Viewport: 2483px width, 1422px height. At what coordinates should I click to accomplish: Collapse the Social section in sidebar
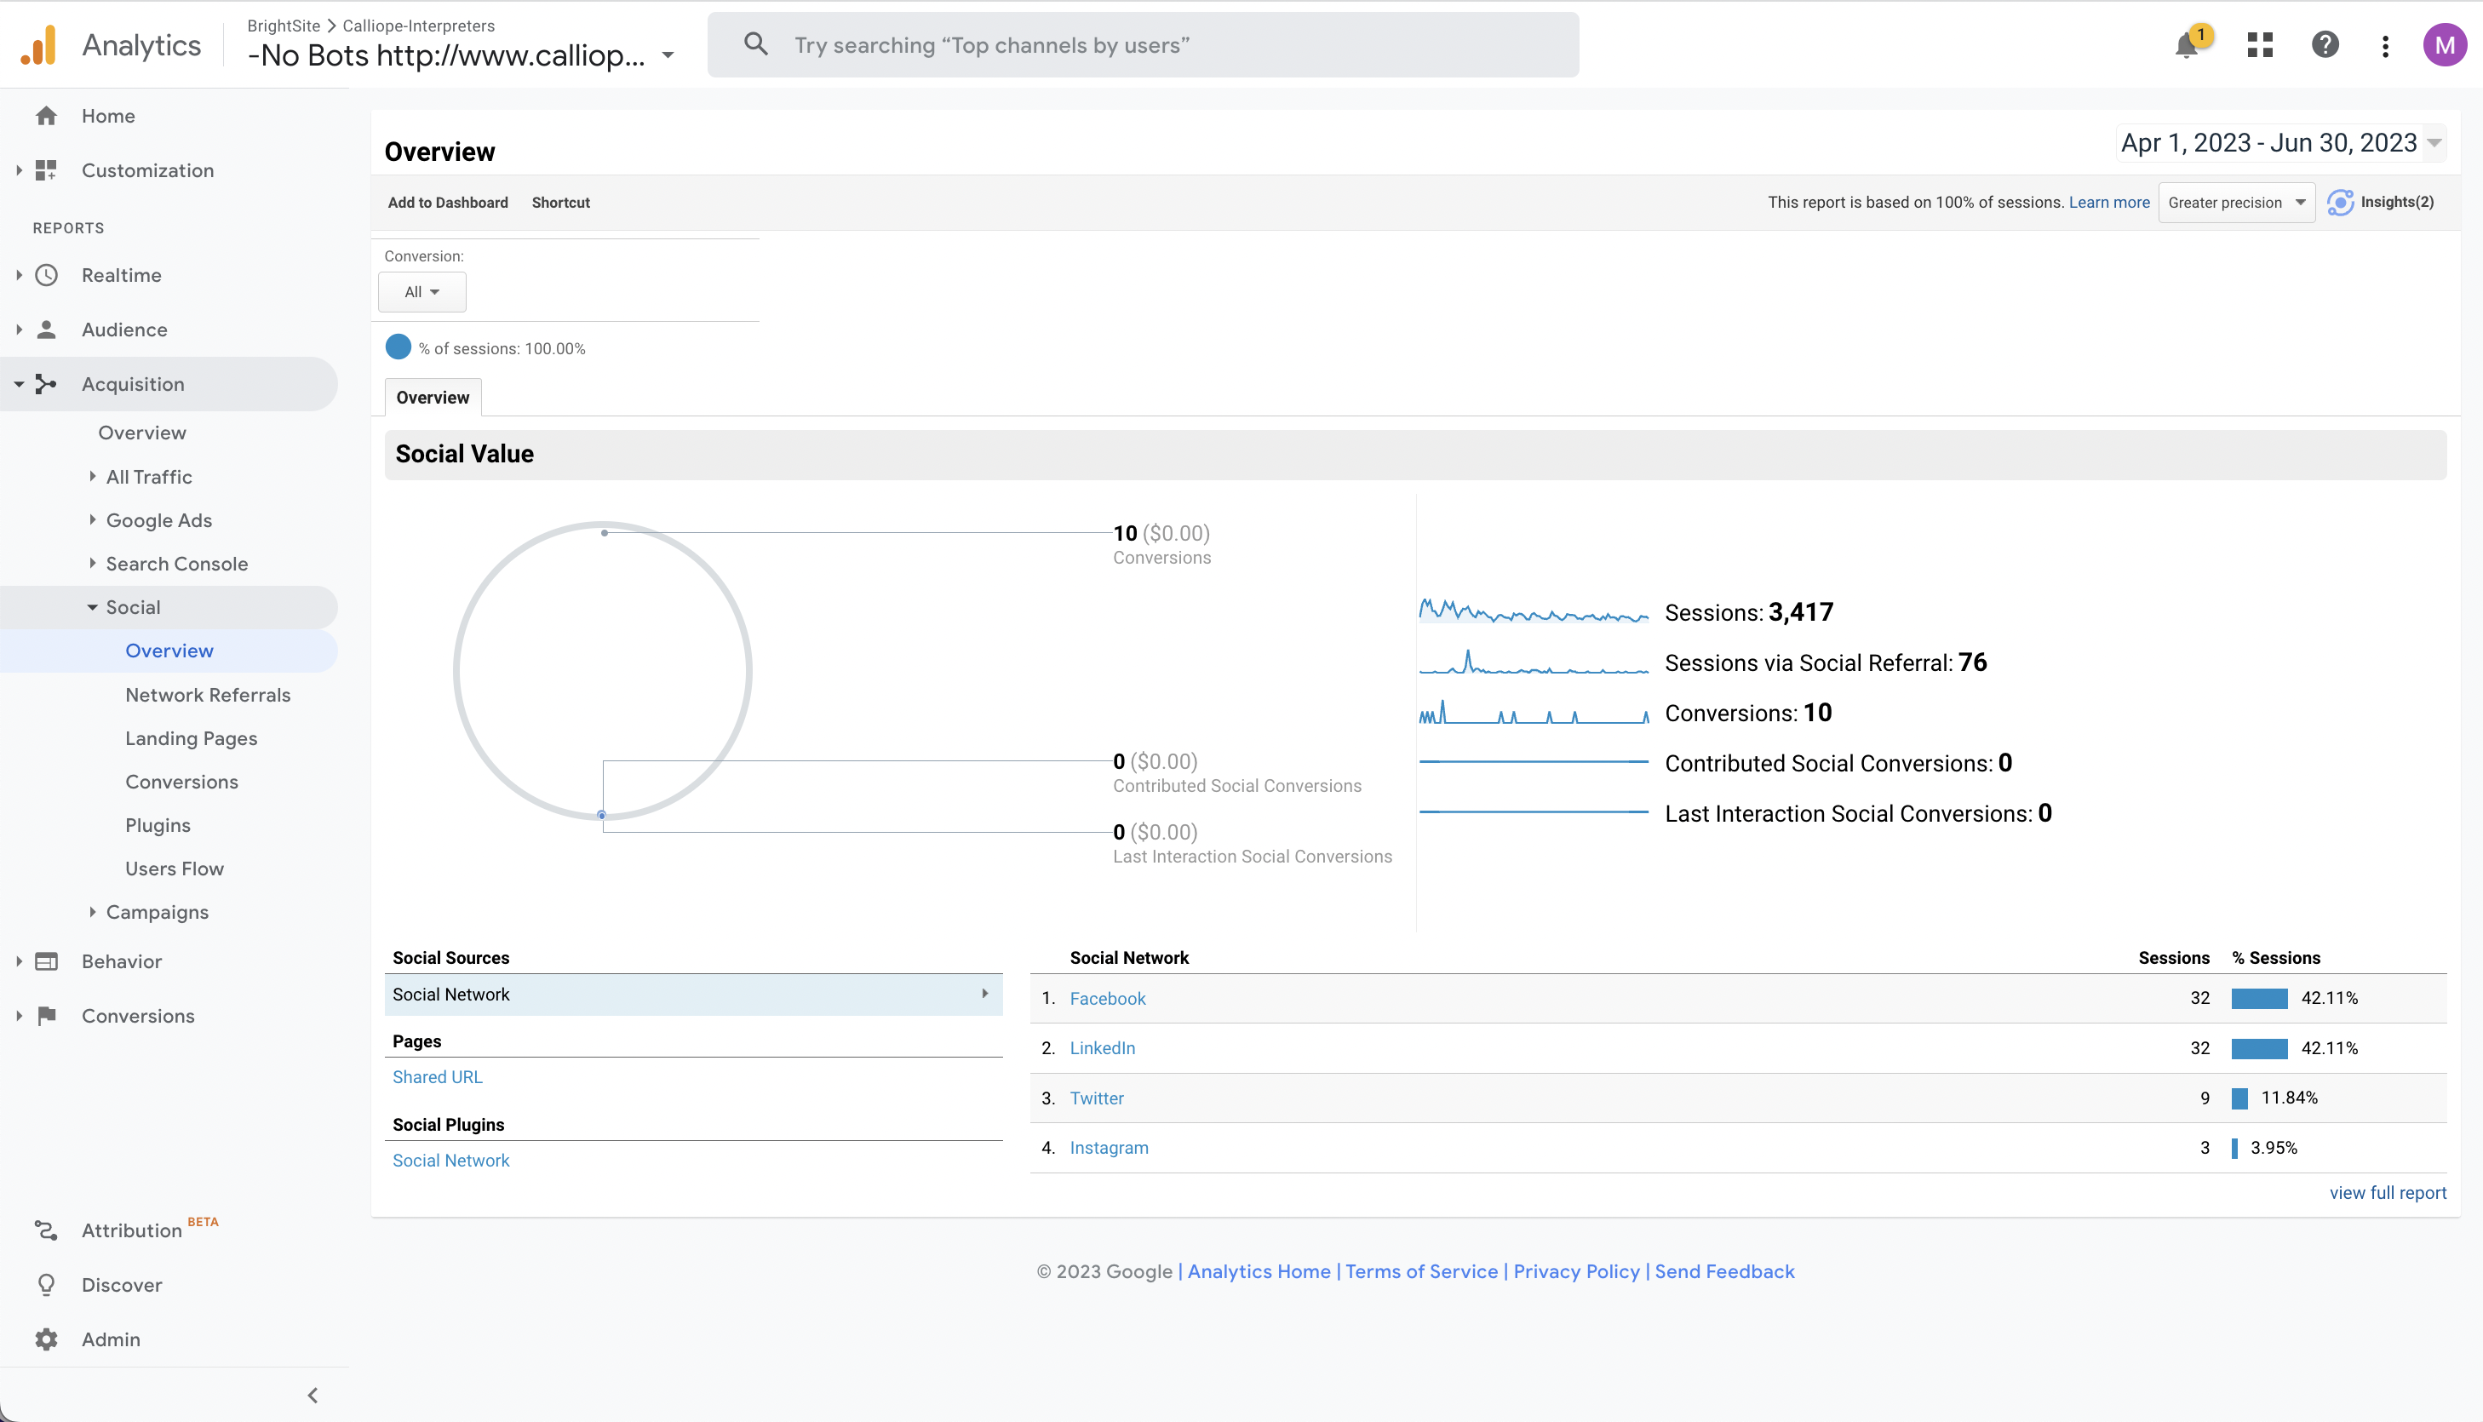[93, 606]
